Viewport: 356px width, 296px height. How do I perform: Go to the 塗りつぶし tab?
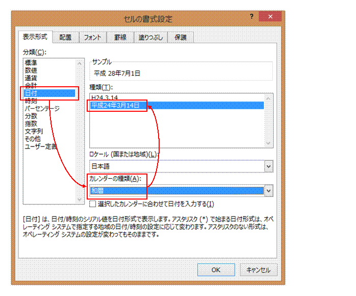click(x=150, y=37)
